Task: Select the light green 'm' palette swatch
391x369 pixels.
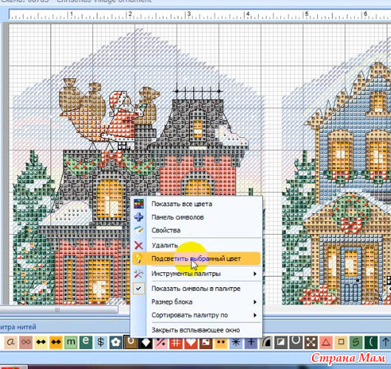Action: 71,342
